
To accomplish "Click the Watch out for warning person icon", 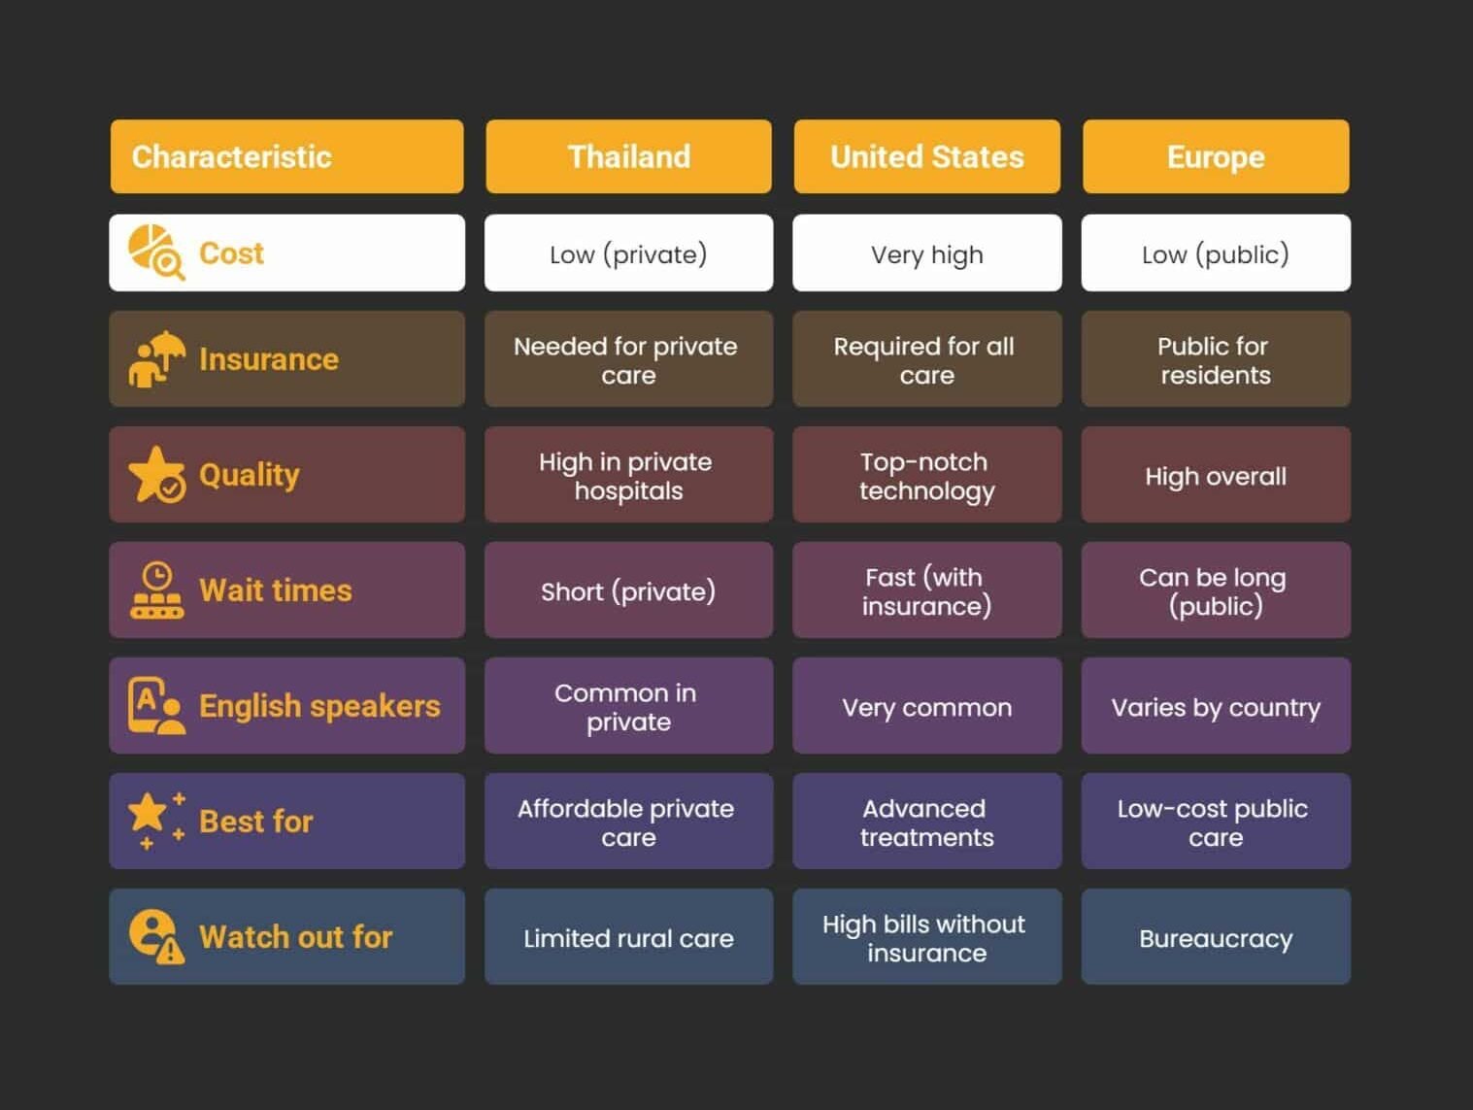I will pyautogui.click(x=156, y=936).
